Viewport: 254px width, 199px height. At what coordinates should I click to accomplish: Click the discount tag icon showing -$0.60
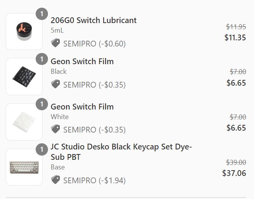56,43
